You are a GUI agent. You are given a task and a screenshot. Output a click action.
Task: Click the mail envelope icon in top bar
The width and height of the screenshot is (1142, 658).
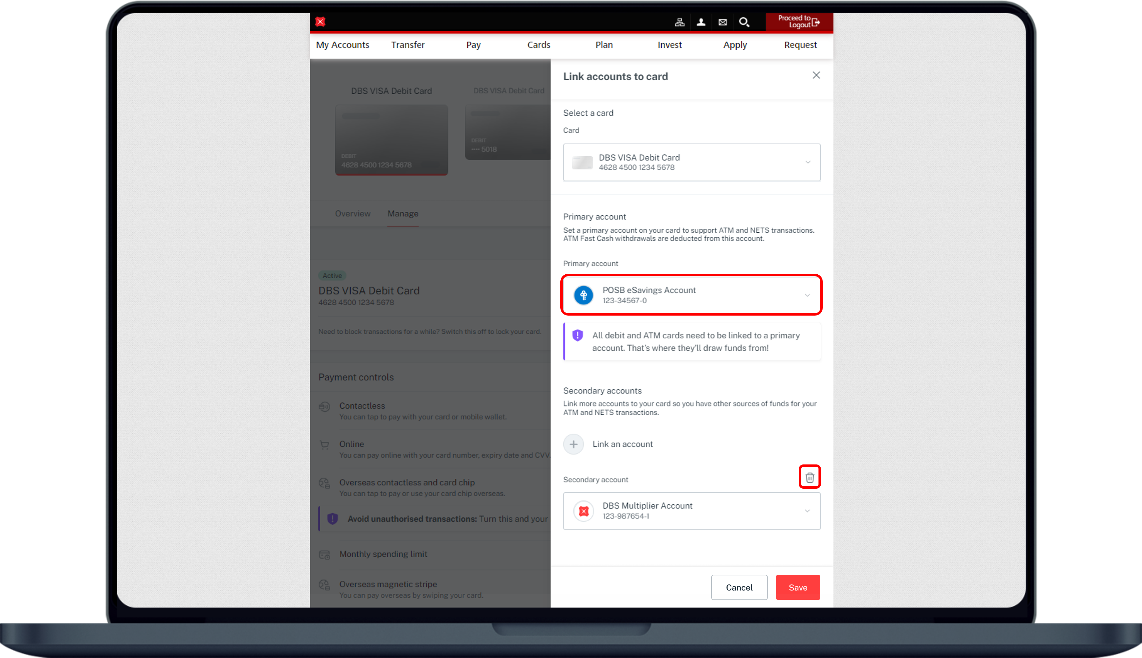tap(722, 21)
